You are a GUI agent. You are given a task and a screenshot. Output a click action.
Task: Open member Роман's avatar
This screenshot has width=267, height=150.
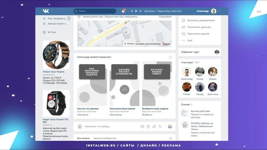[x=186, y=87]
